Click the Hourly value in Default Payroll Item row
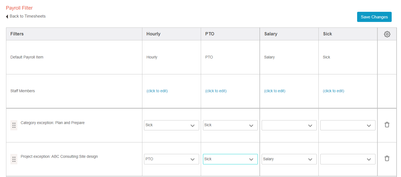The height and width of the screenshot is (177, 401). coord(152,57)
